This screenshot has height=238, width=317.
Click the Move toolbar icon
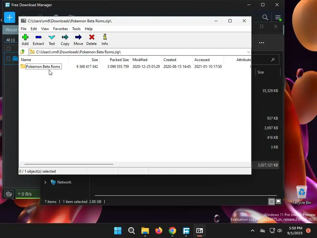click(x=78, y=40)
